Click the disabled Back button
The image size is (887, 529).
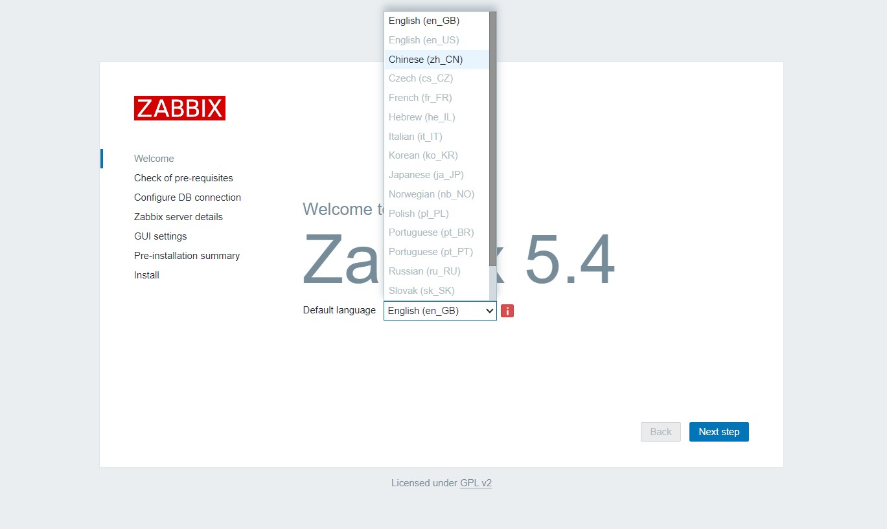point(661,432)
